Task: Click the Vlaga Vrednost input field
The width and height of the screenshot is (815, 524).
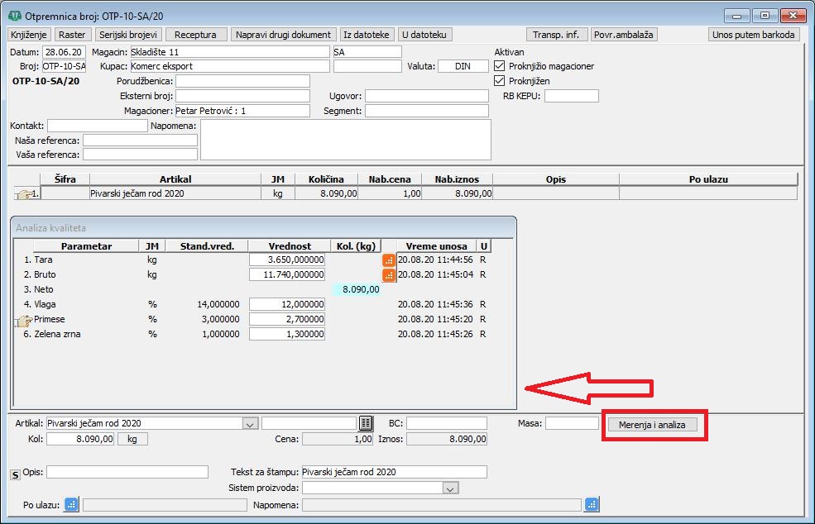Action: [x=287, y=304]
